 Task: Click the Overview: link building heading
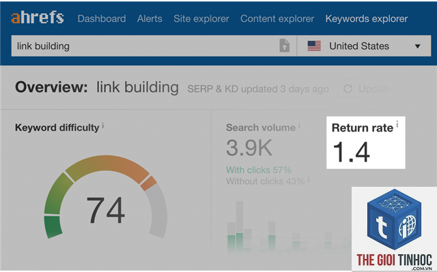pos(97,87)
